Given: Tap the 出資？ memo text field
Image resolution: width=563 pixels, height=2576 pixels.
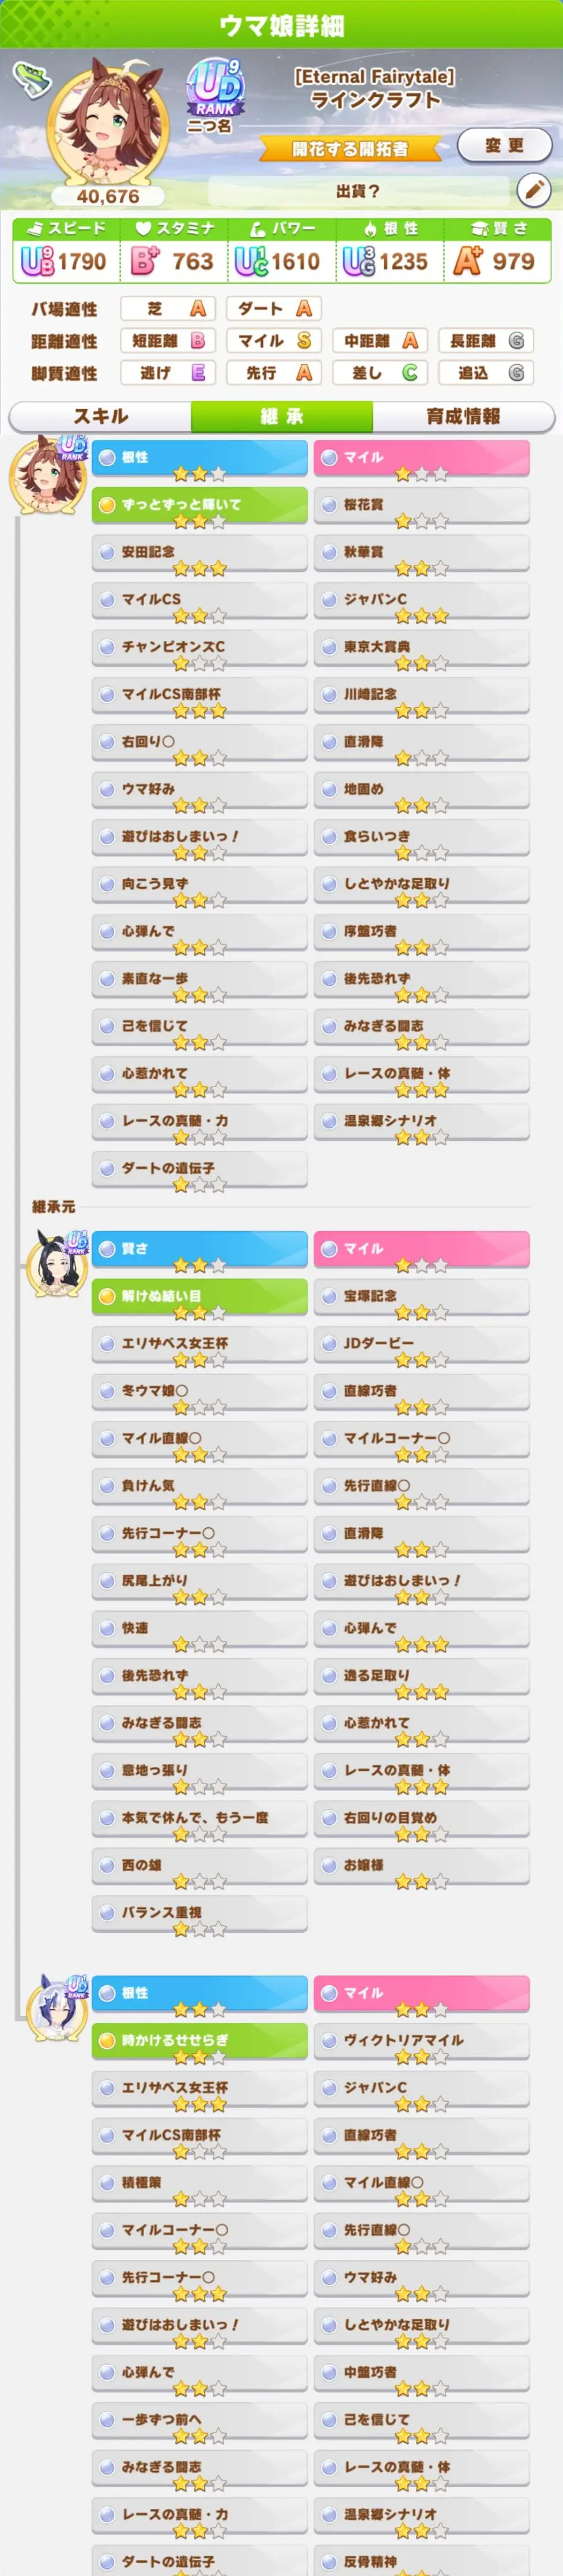Looking at the screenshot, I should coord(358,190).
